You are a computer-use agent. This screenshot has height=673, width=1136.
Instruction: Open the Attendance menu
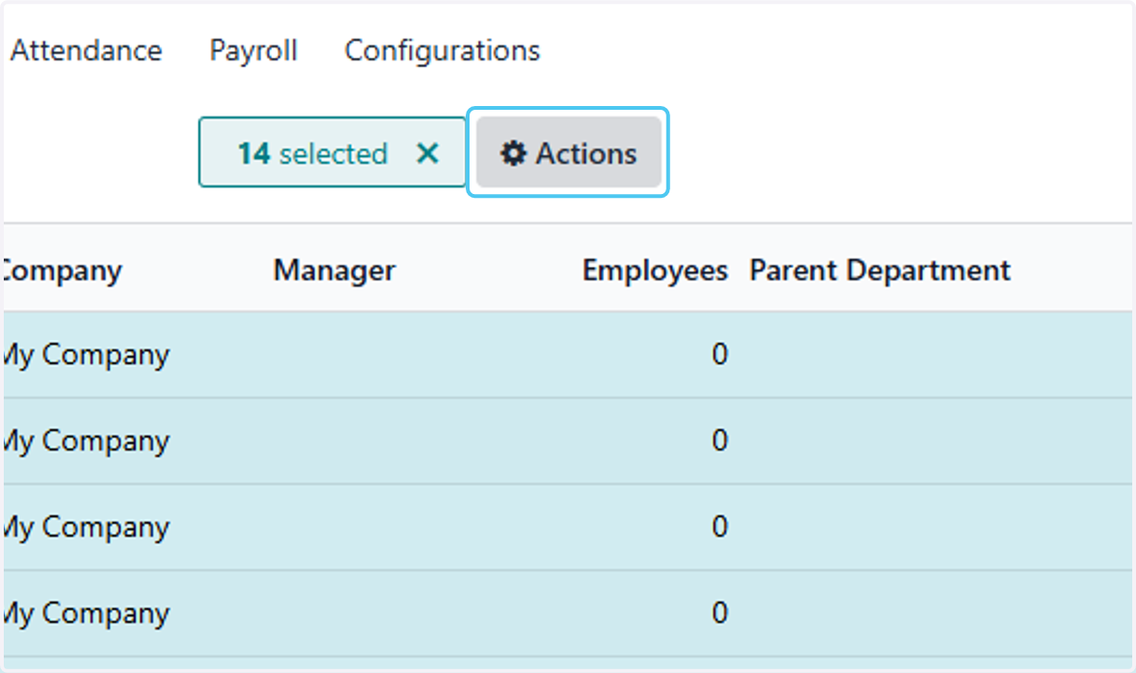click(x=86, y=50)
